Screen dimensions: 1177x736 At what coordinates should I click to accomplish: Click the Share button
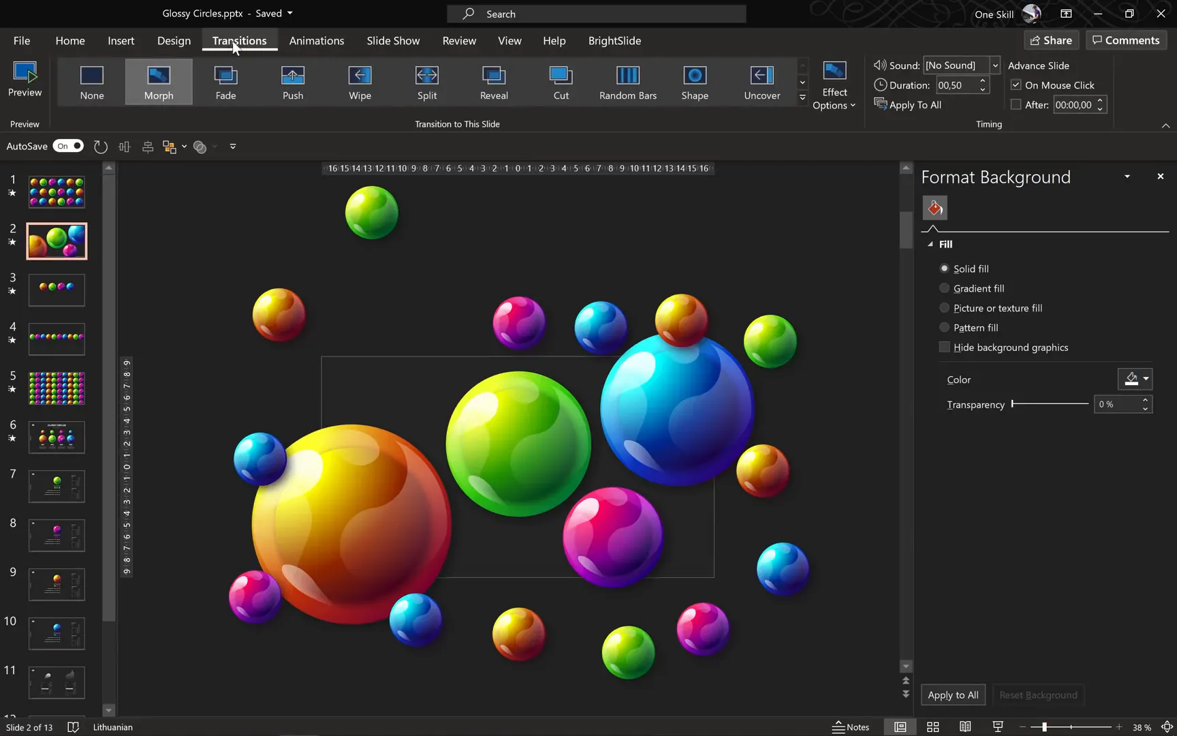pos(1051,40)
